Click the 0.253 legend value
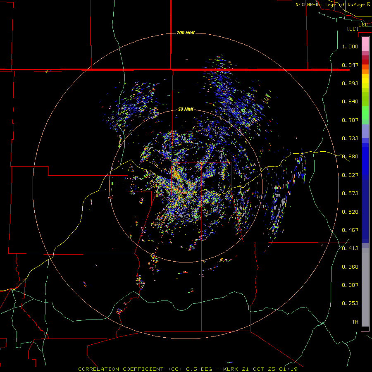 coord(350,303)
